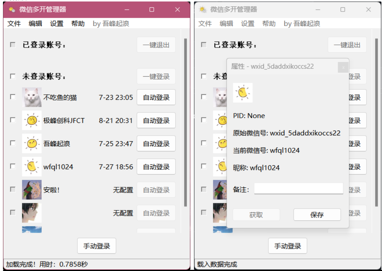The width and height of the screenshot is (382, 271).
Task: Click 极峰创科JFCT account name in left window
Action: pyautogui.click(x=64, y=121)
